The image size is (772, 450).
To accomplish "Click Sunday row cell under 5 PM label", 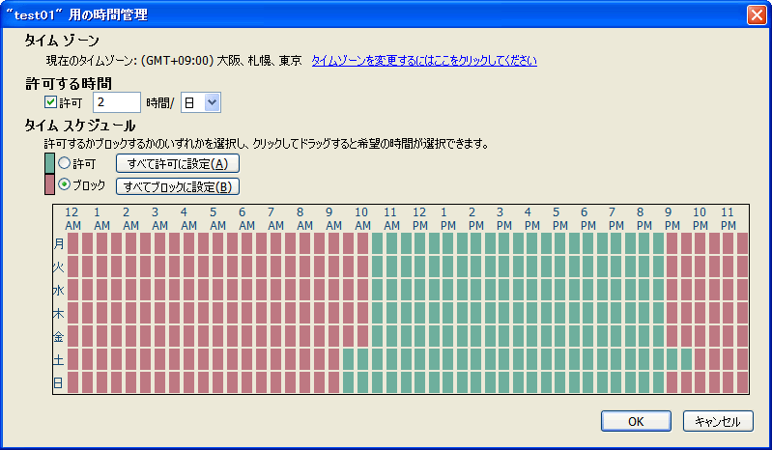I will (560, 382).
